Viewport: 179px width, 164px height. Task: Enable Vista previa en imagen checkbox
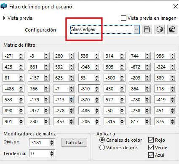point(123,18)
